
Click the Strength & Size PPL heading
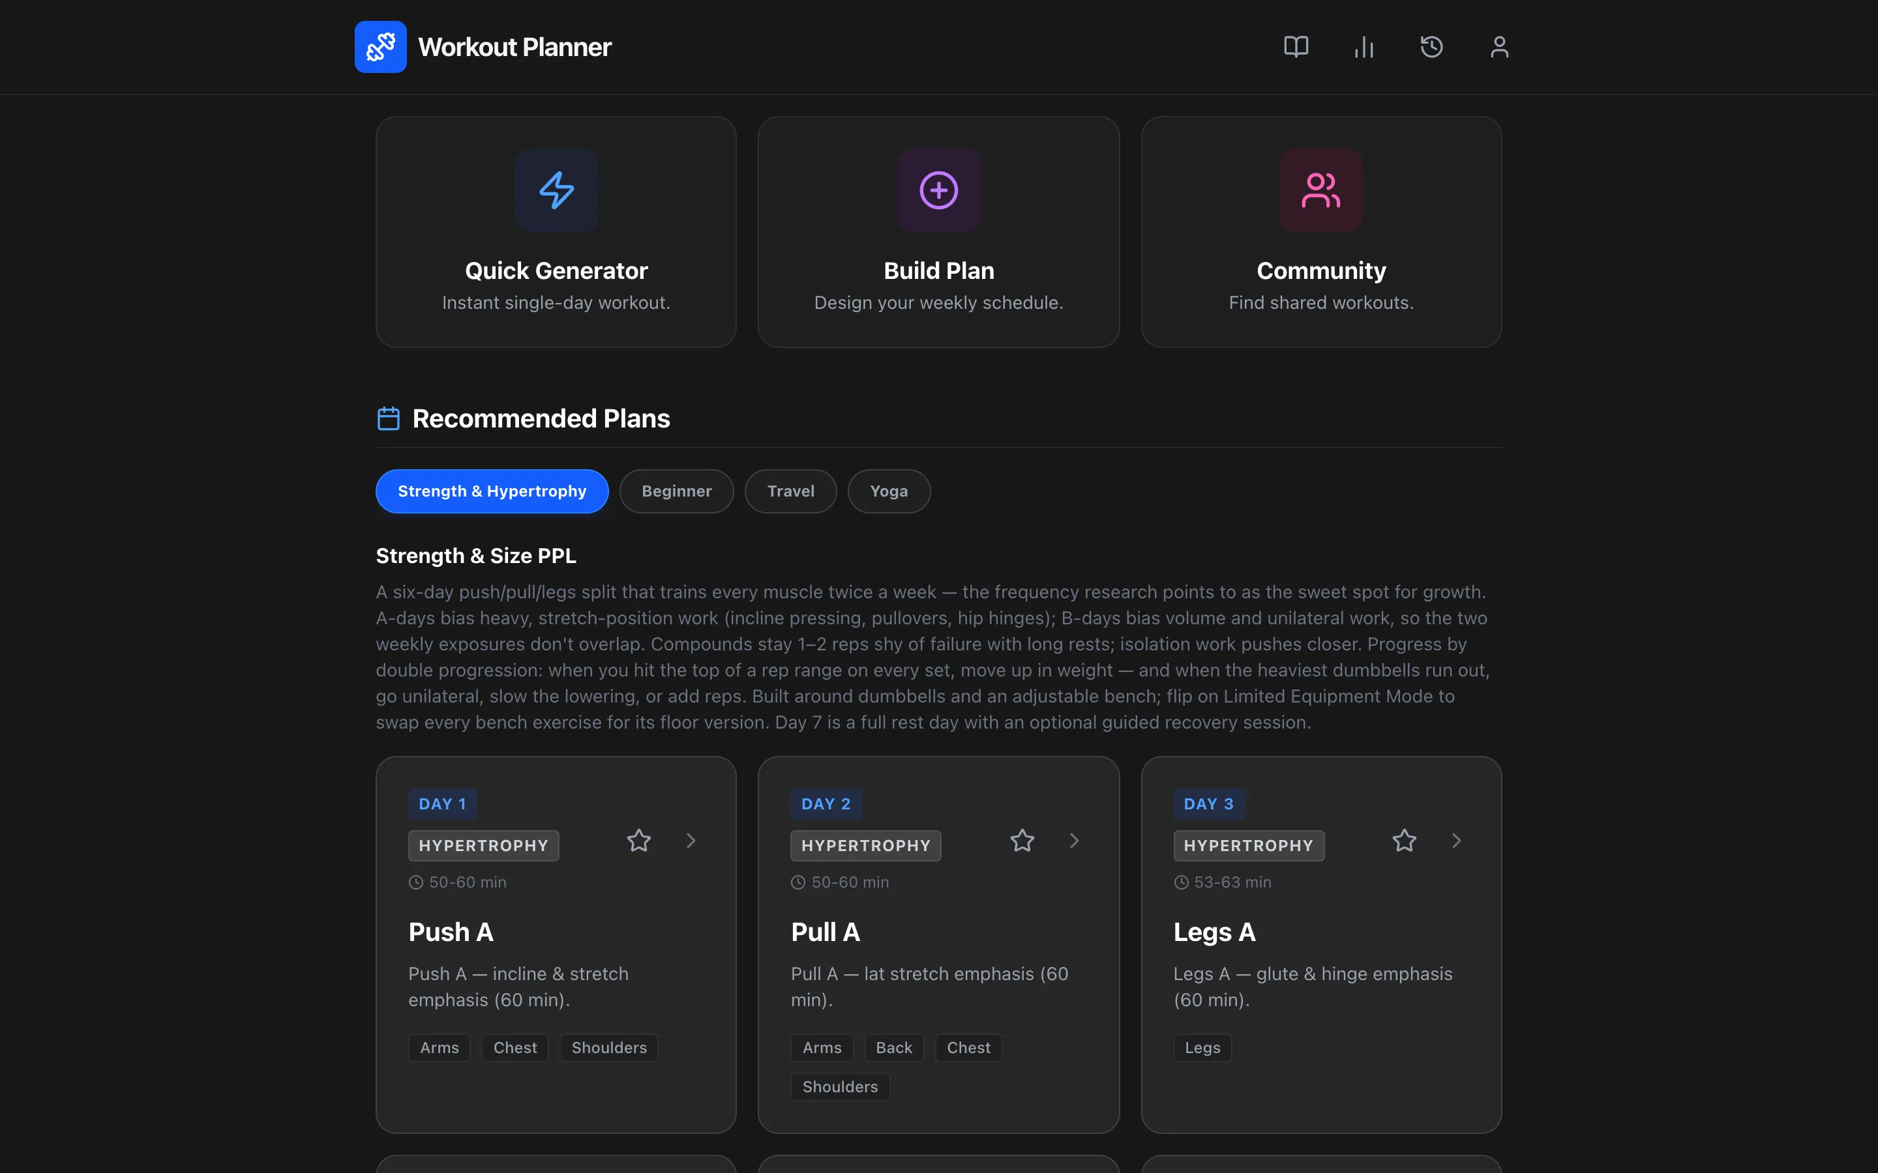[x=476, y=555]
